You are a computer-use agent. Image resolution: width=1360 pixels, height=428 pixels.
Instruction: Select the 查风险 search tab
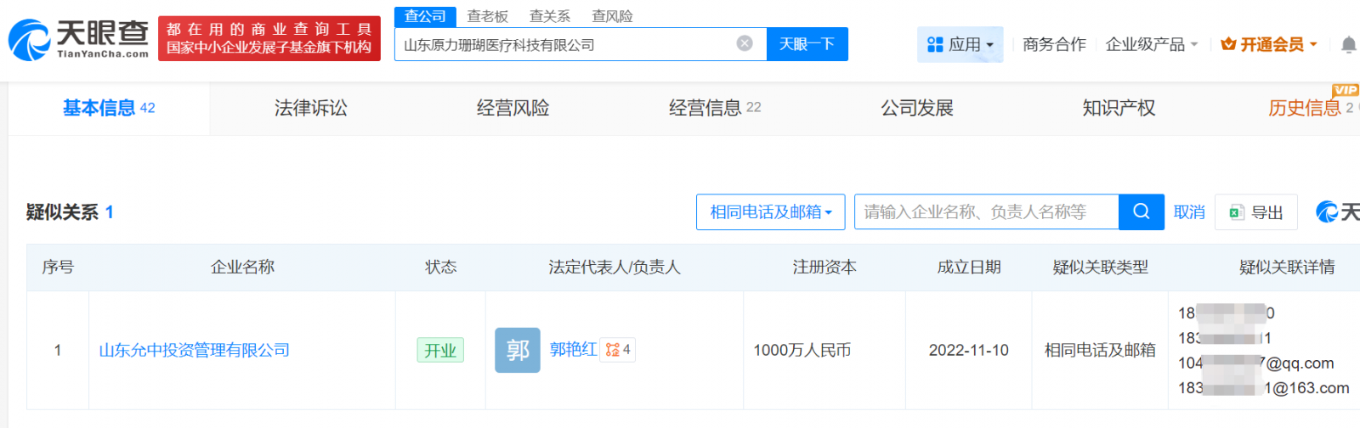coord(612,16)
